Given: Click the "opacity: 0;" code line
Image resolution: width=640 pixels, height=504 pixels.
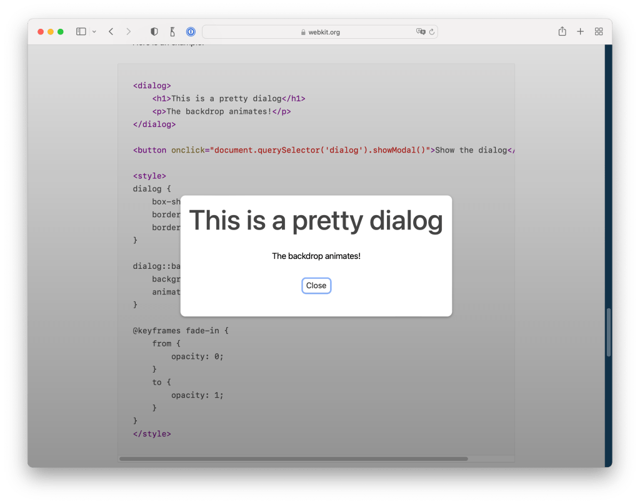Looking at the screenshot, I should [197, 356].
